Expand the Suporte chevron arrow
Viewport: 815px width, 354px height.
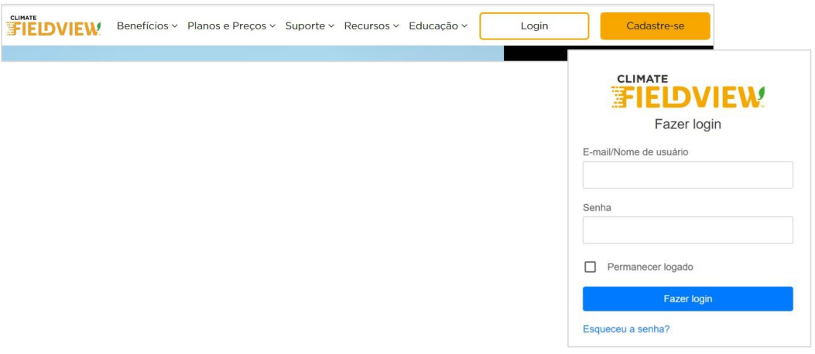point(331,26)
